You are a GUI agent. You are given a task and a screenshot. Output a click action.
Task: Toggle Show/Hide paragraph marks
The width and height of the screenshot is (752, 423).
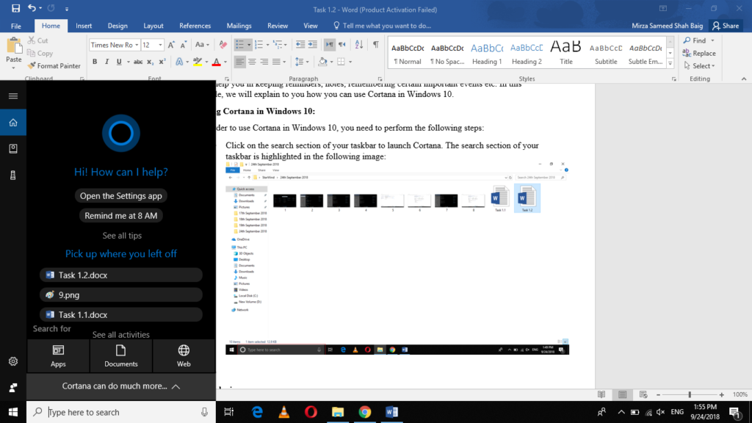point(375,45)
